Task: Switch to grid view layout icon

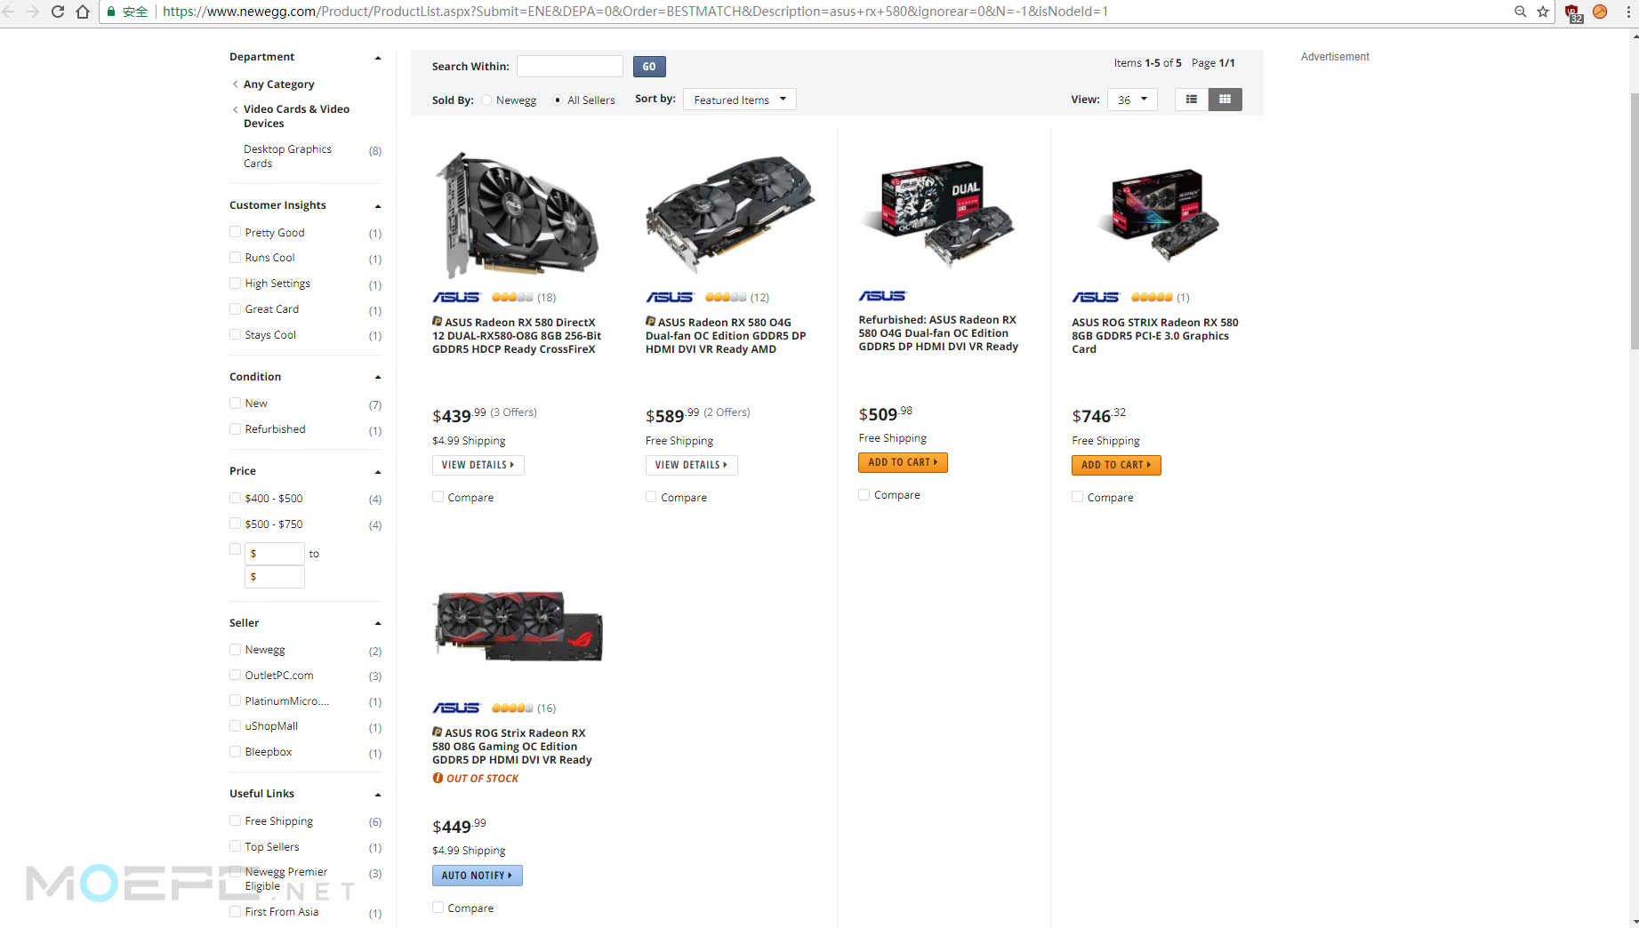Action: 1225,100
